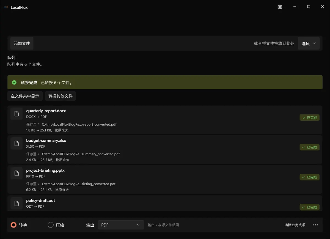Click the ODT → PDF conversion label
The image size is (330, 239).
point(35,206)
